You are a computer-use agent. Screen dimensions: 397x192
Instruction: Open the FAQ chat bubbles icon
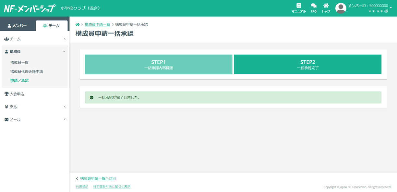click(314, 6)
